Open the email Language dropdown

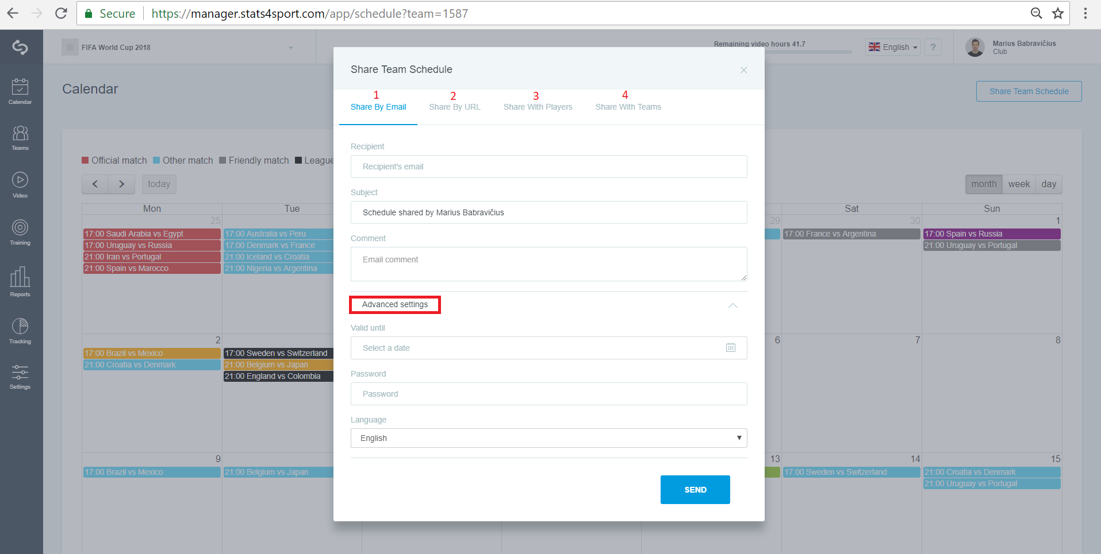click(549, 438)
